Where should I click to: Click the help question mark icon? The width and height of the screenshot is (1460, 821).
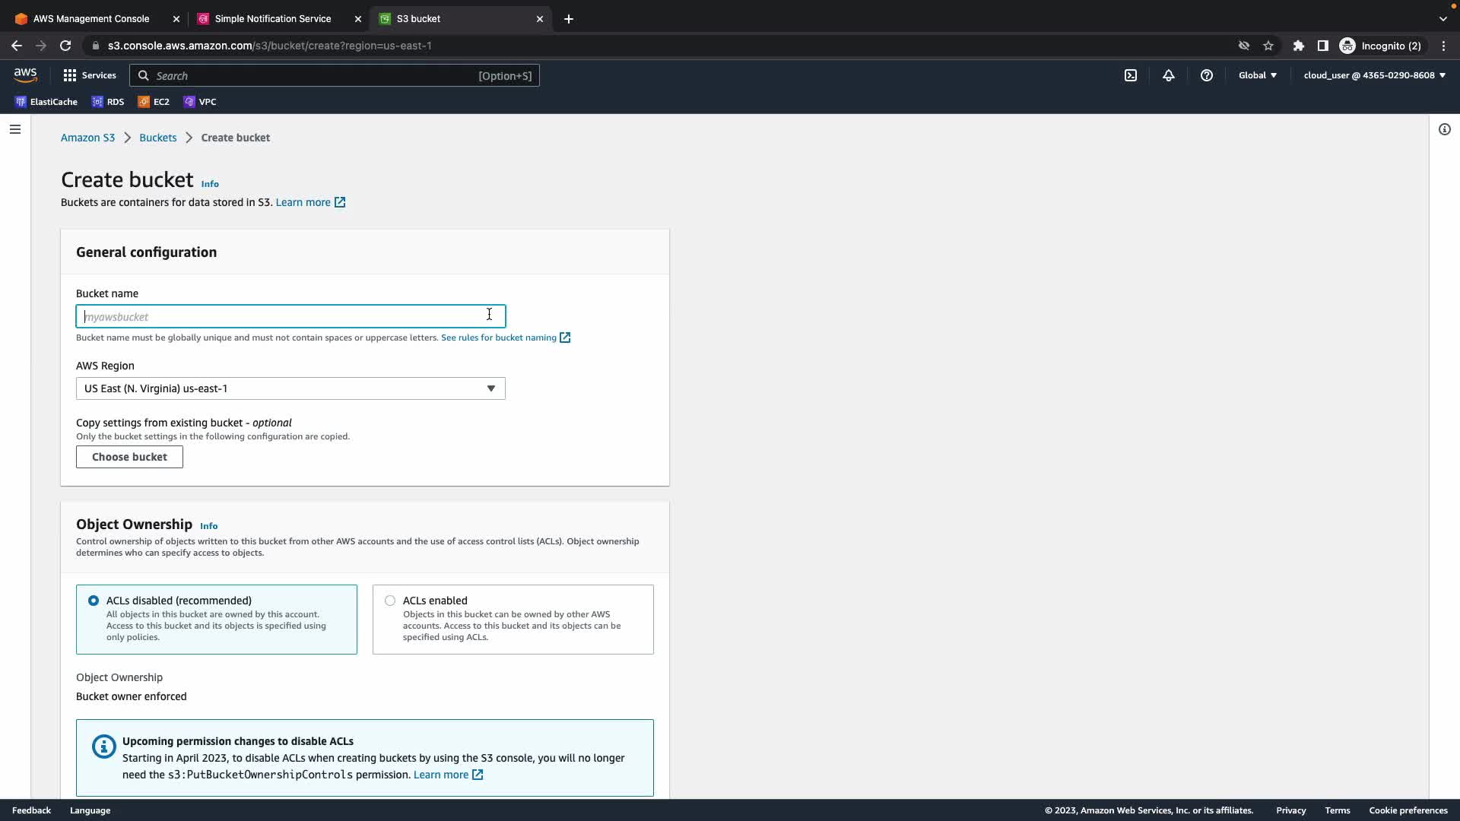coord(1207,75)
